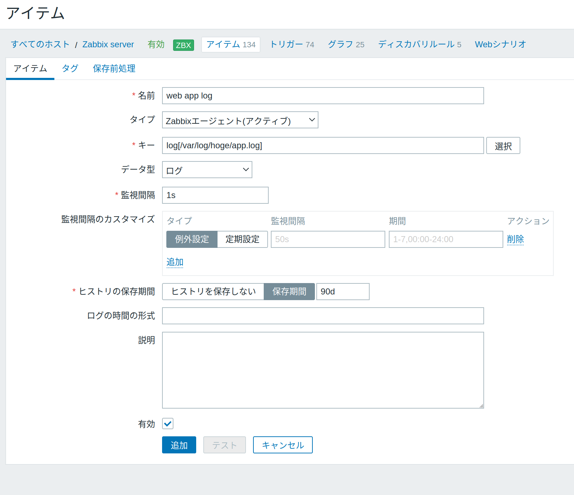Open the 保存前処理 tab
The image size is (574, 495).
(113, 68)
